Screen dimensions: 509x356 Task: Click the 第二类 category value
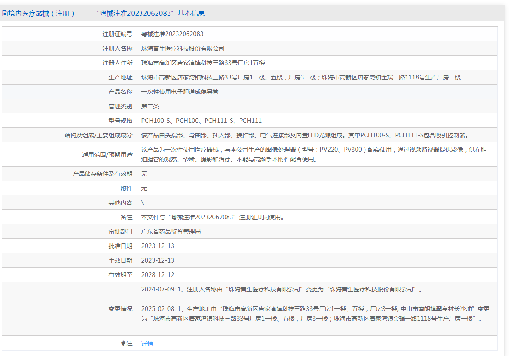tap(150, 106)
